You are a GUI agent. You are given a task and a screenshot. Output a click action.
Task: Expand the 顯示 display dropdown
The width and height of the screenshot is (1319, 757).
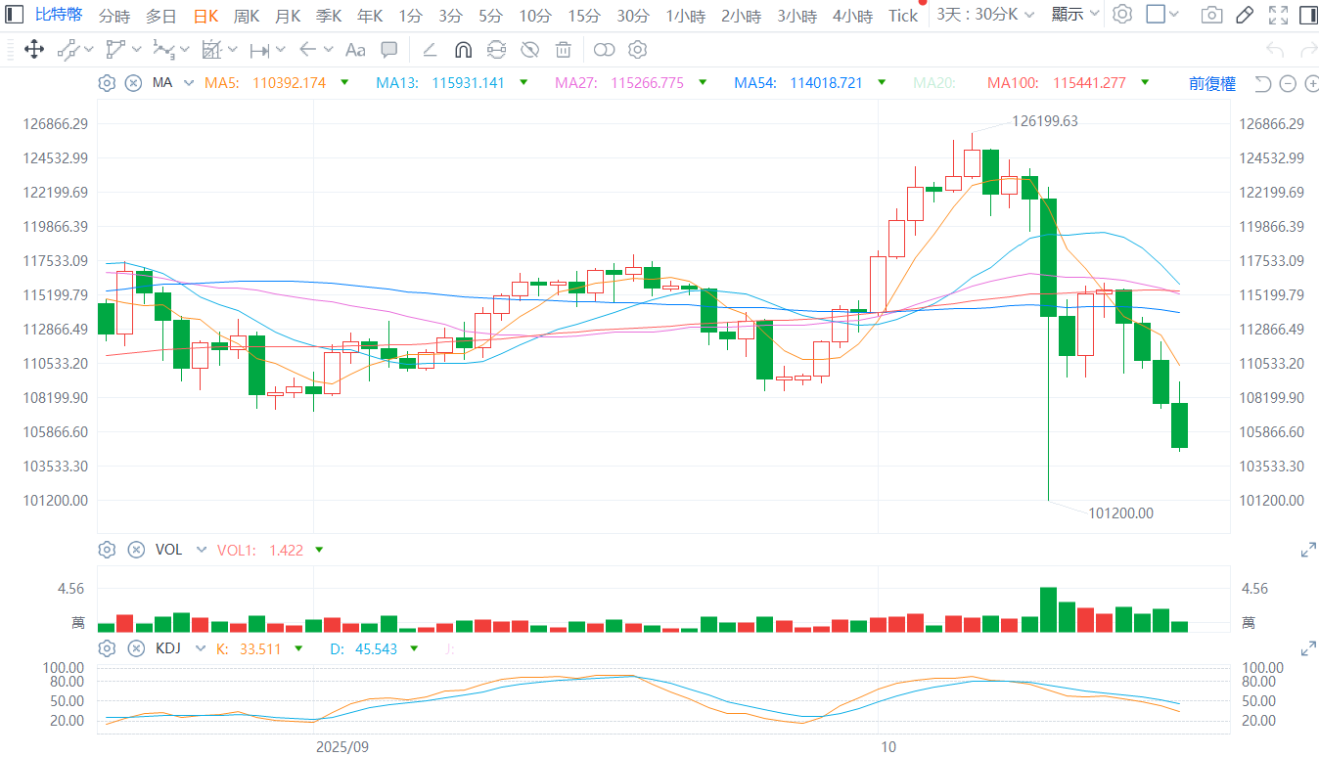click(x=1074, y=15)
